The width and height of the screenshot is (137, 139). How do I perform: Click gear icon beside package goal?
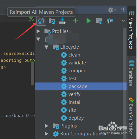[x=64, y=86]
